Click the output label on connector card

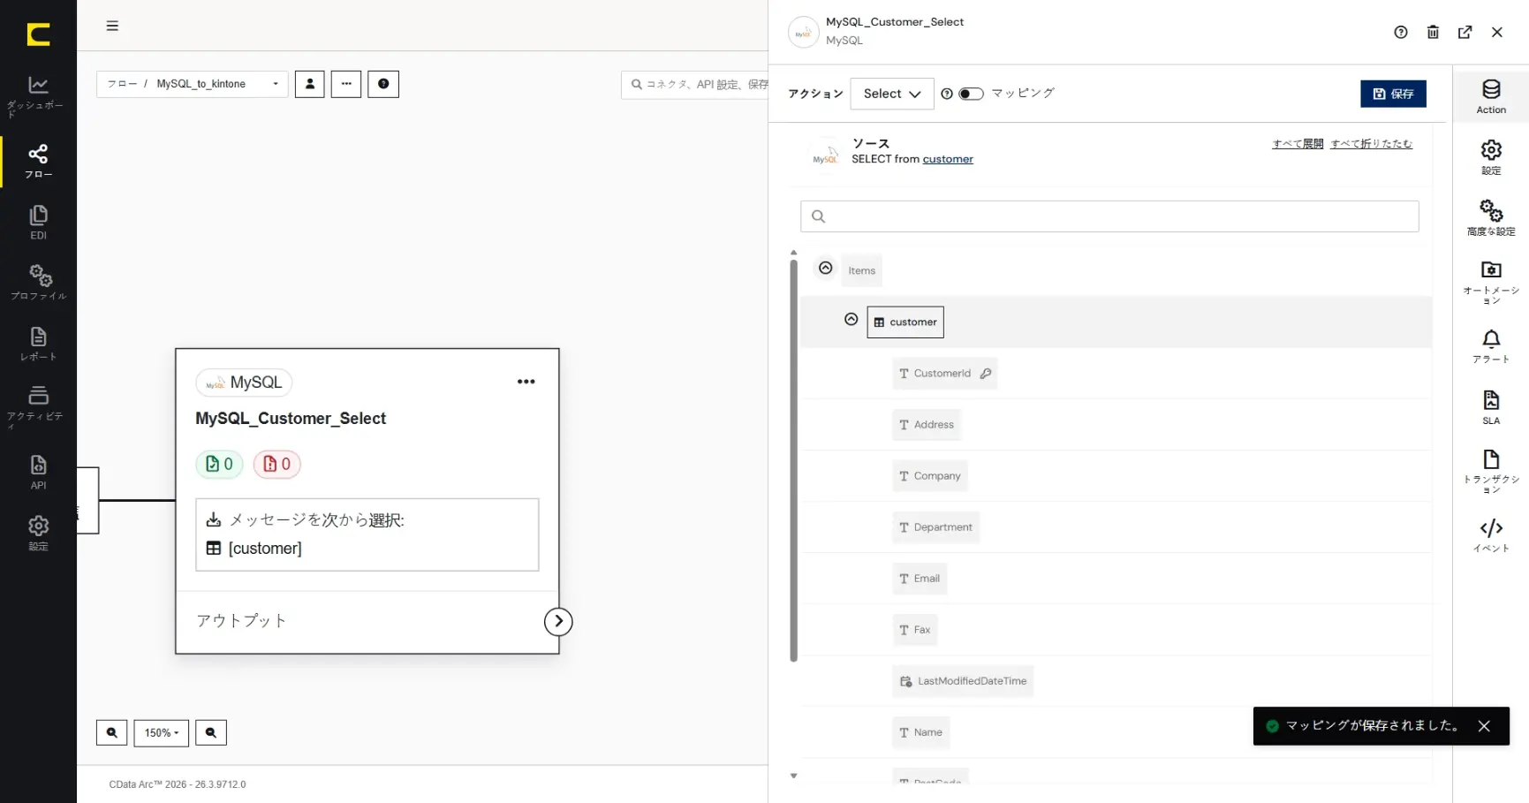241,621
